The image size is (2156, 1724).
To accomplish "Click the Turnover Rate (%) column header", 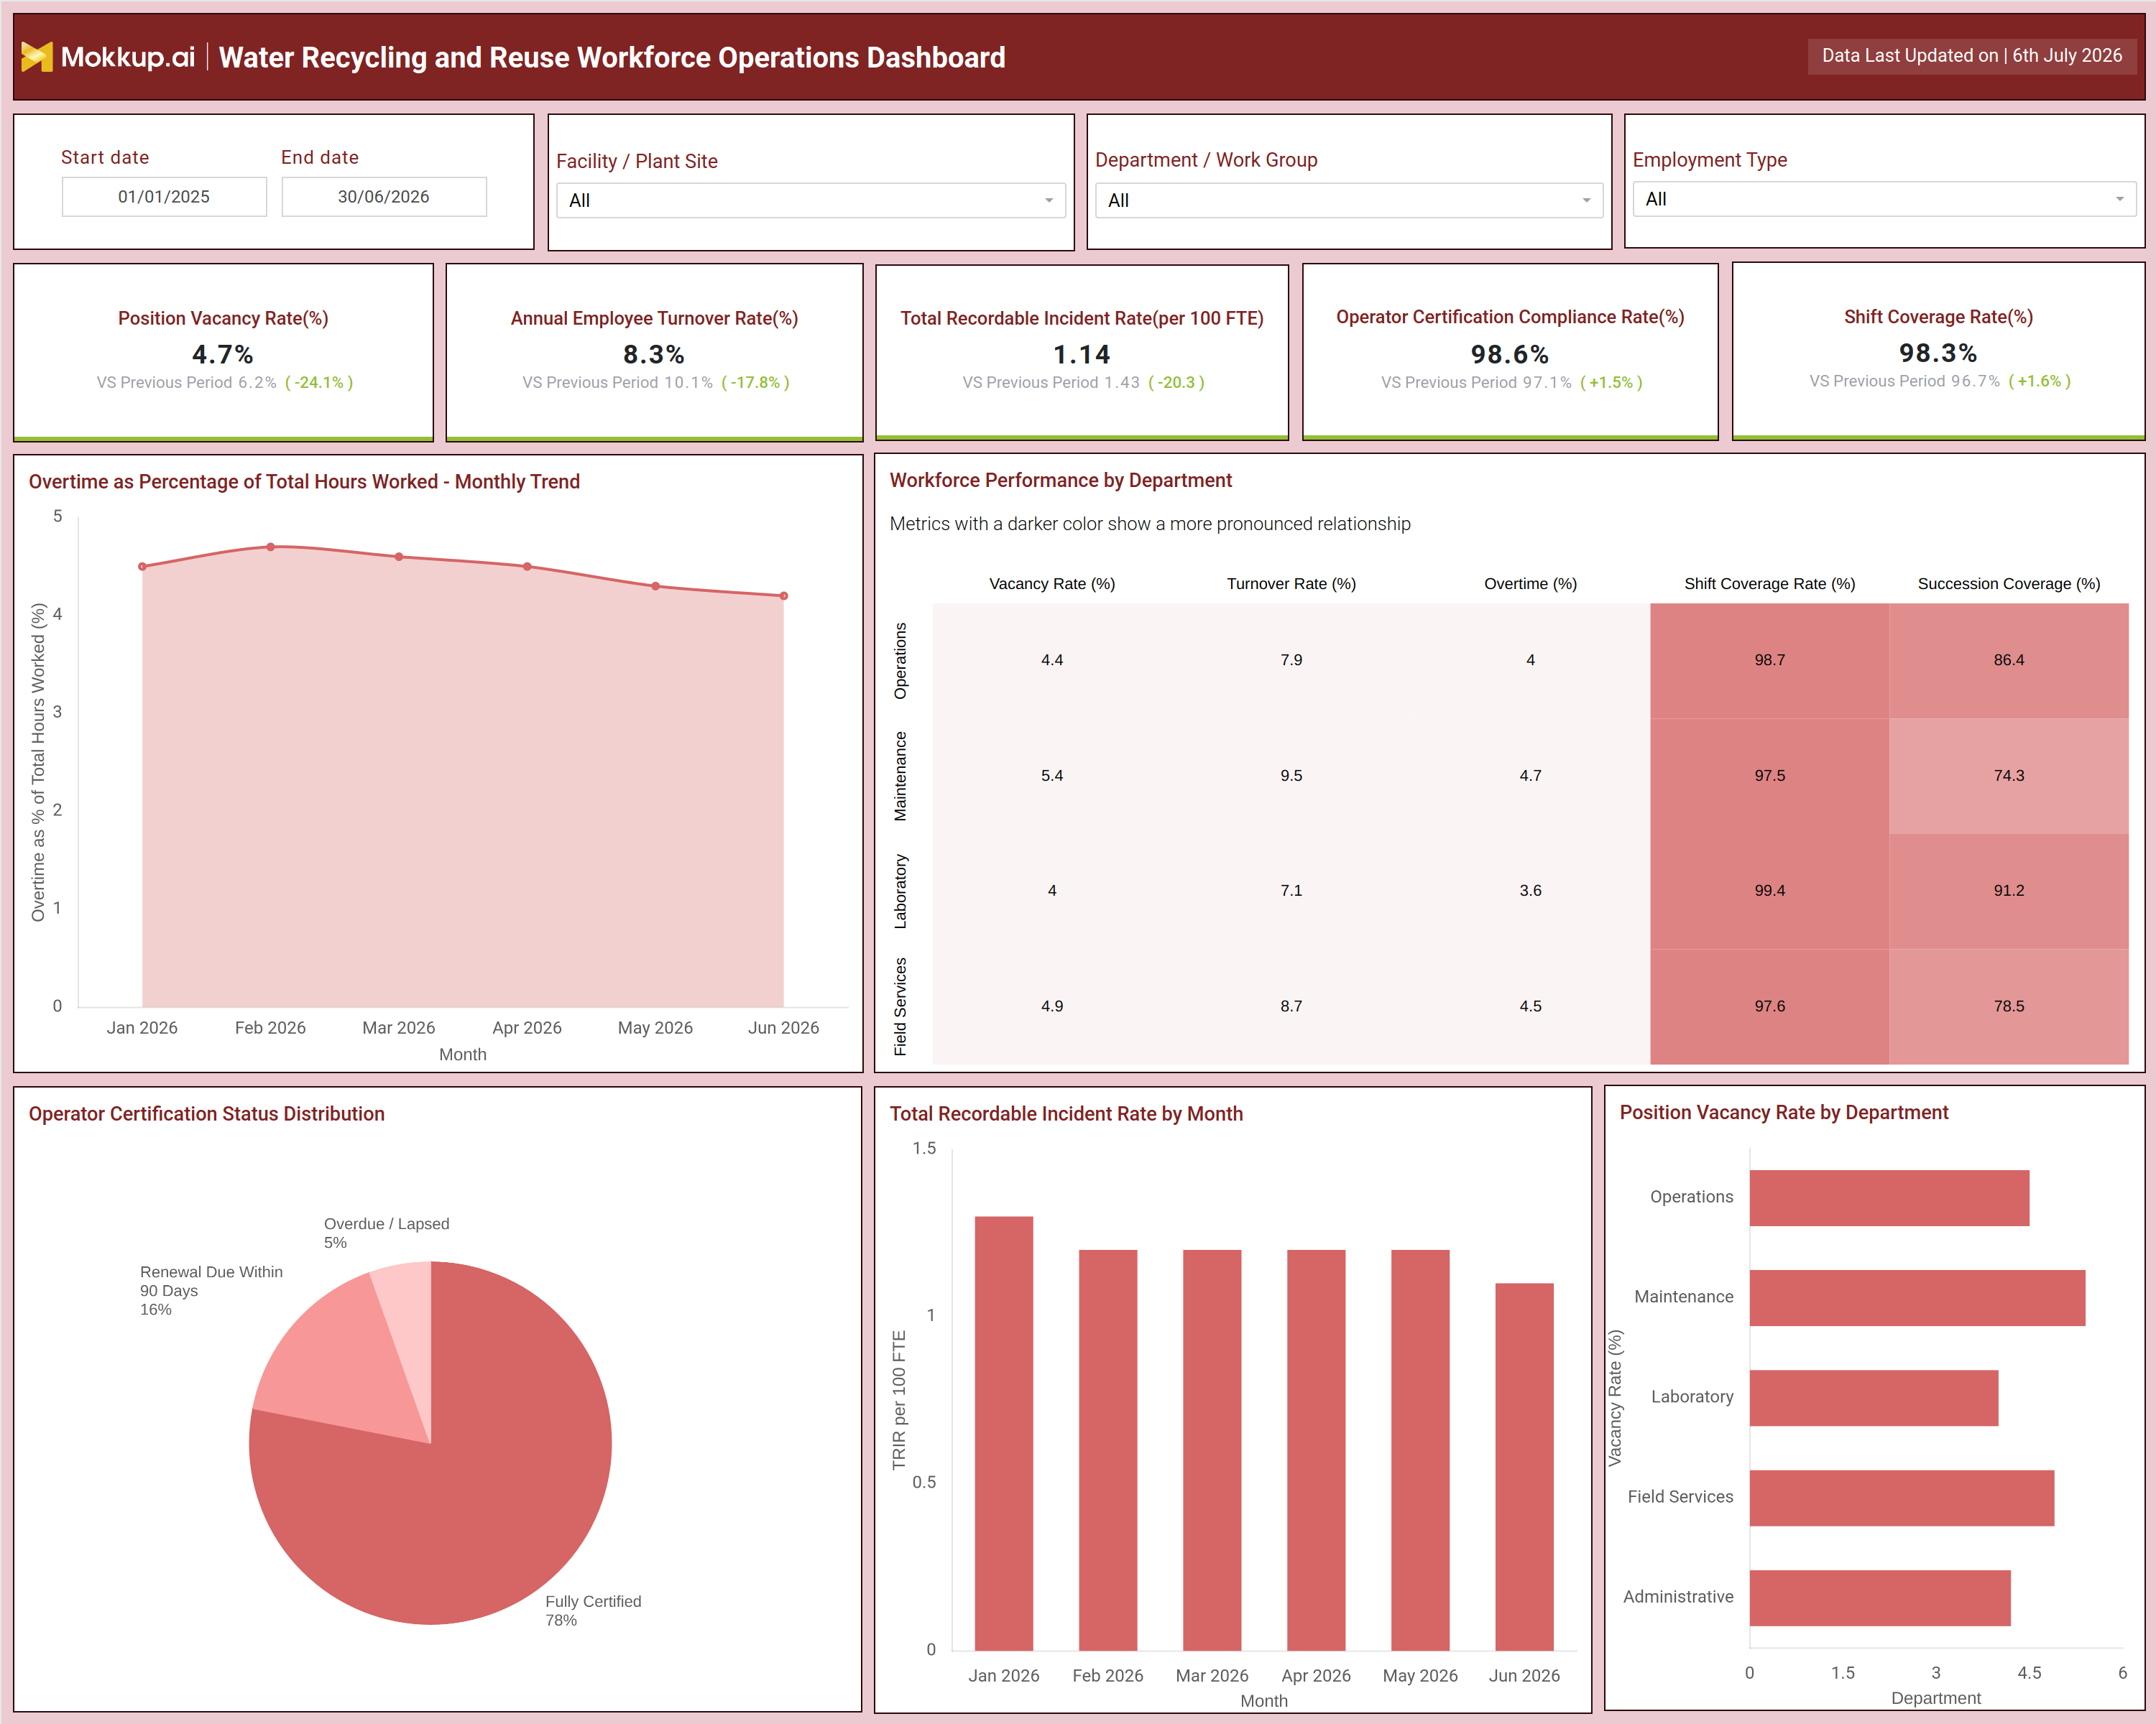I will (1291, 584).
